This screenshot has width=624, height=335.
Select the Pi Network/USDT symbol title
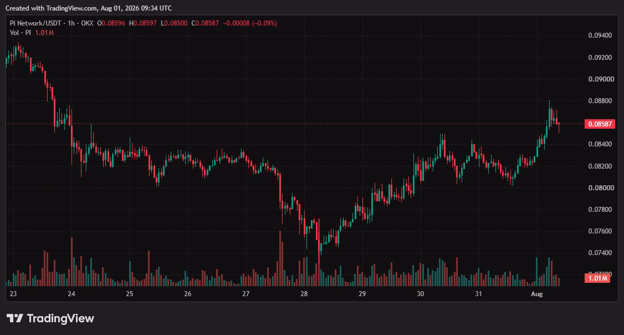click(35, 23)
